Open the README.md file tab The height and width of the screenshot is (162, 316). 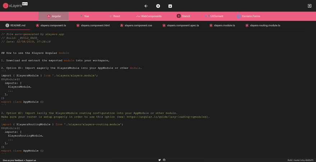pyautogui.click(x=15, y=25)
